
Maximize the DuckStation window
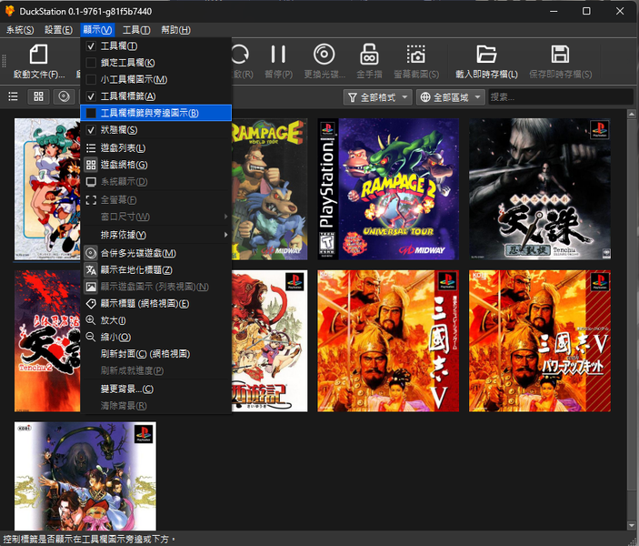(586, 11)
